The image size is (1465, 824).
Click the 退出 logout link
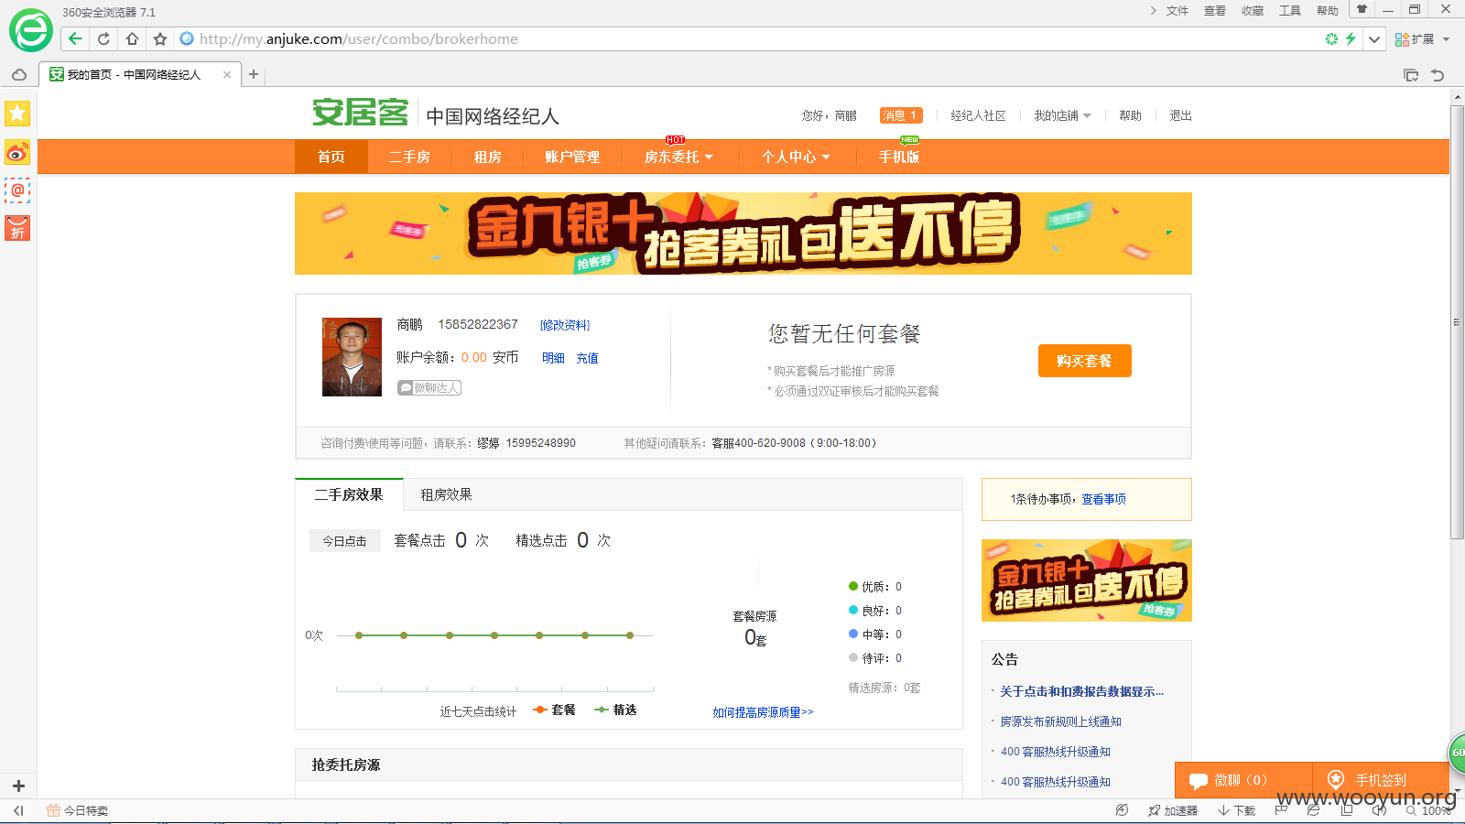point(1180,115)
